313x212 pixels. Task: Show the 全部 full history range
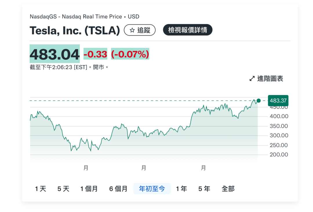point(228,189)
